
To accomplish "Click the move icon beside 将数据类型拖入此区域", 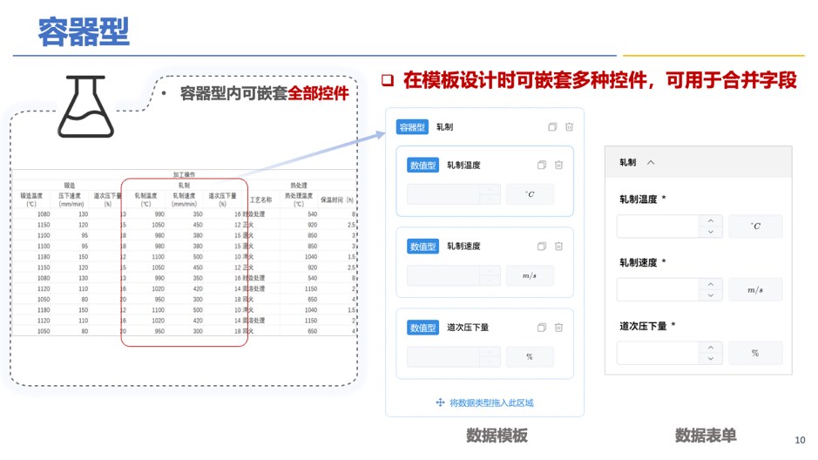I will point(440,403).
